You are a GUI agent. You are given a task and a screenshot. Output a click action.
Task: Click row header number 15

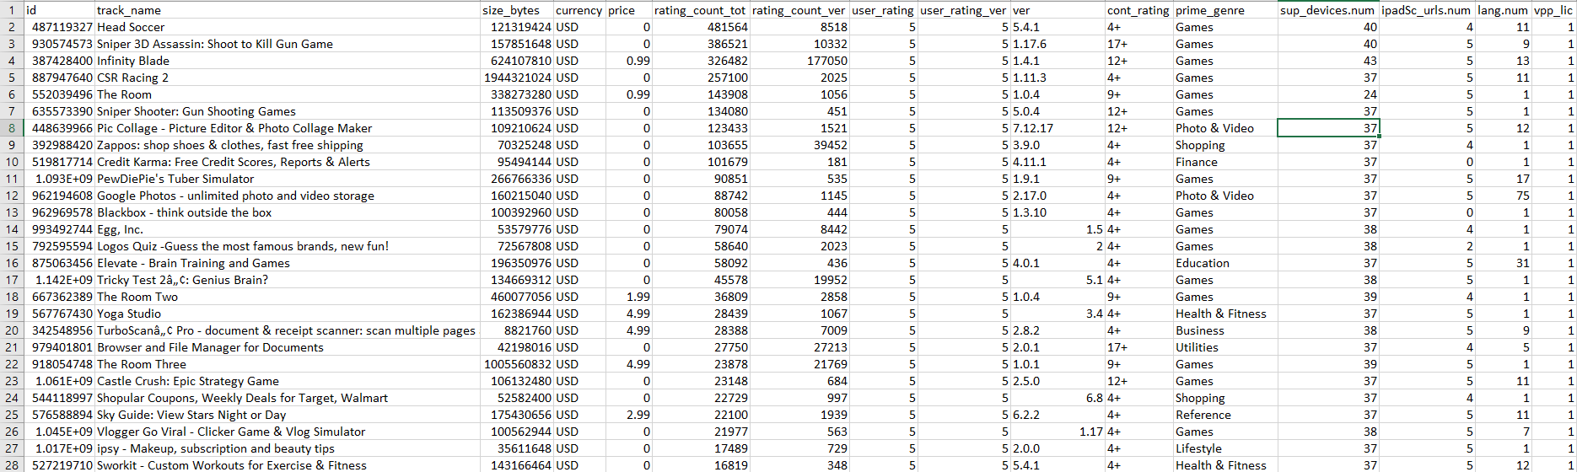[12, 246]
